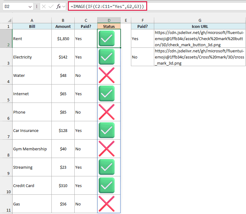Click the Phone cell
This screenshot has width=246, height=214.
coord(32,112)
